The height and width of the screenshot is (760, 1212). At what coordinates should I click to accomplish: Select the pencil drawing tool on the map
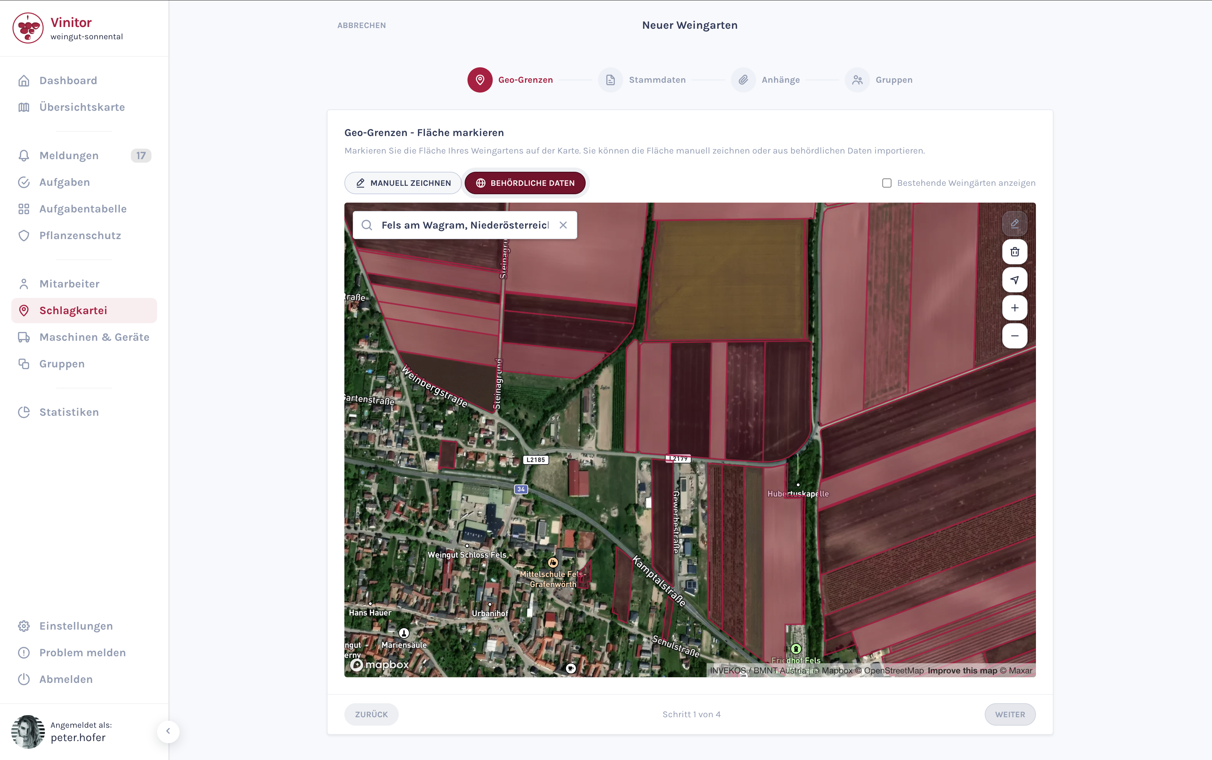click(x=1015, y=224)
